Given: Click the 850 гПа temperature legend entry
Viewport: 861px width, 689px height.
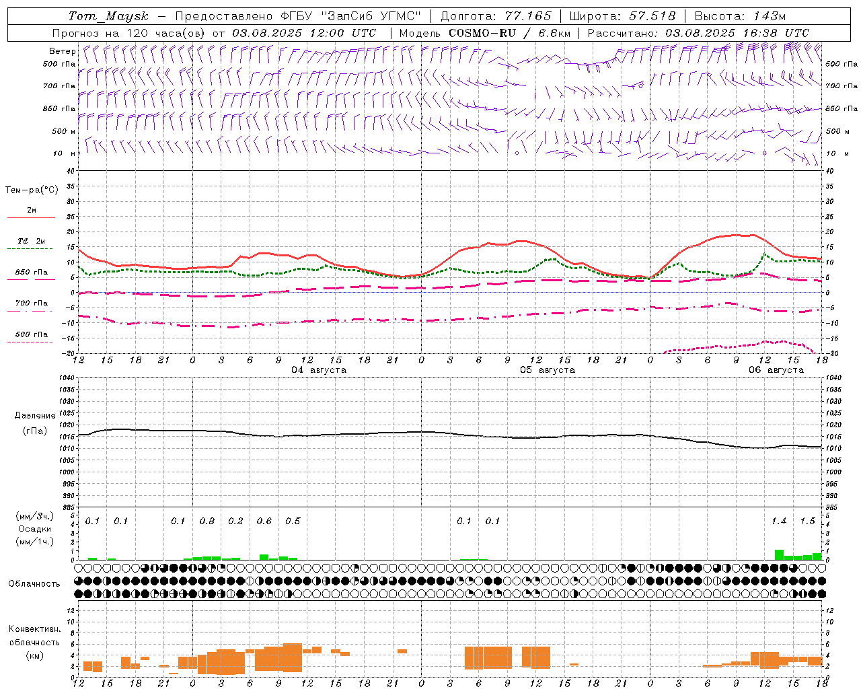Looking at the screenshot, I should coord(31,273).
